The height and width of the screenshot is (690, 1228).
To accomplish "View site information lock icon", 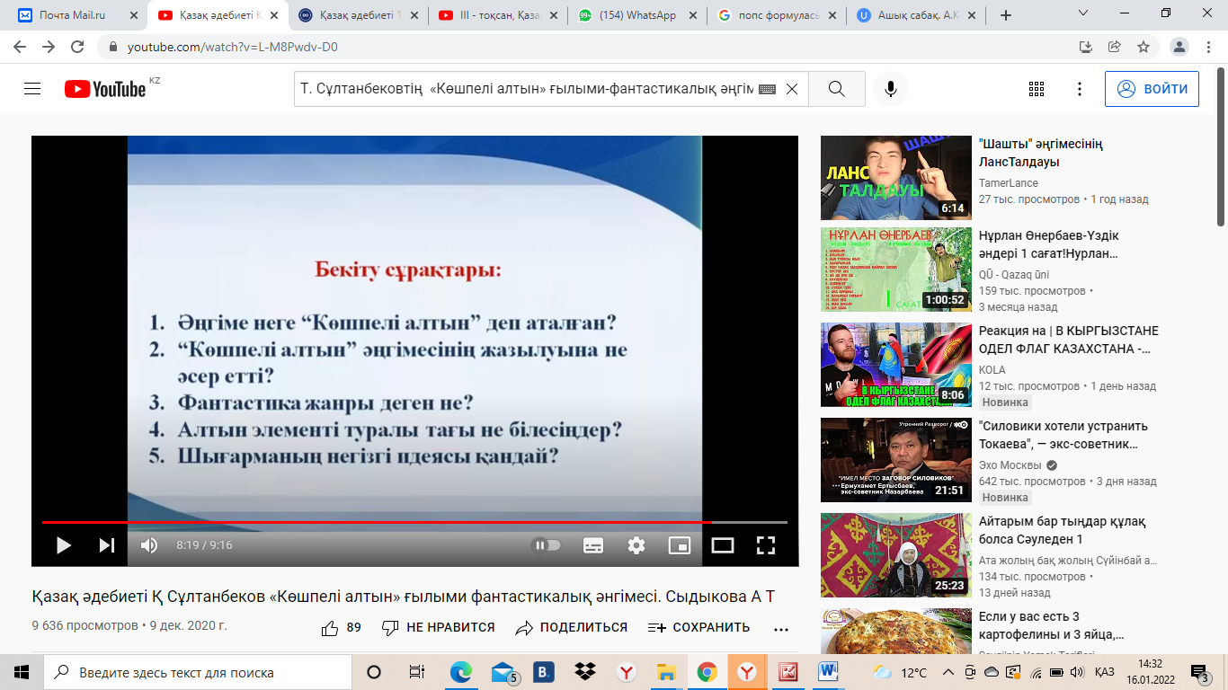I will 112,47.
